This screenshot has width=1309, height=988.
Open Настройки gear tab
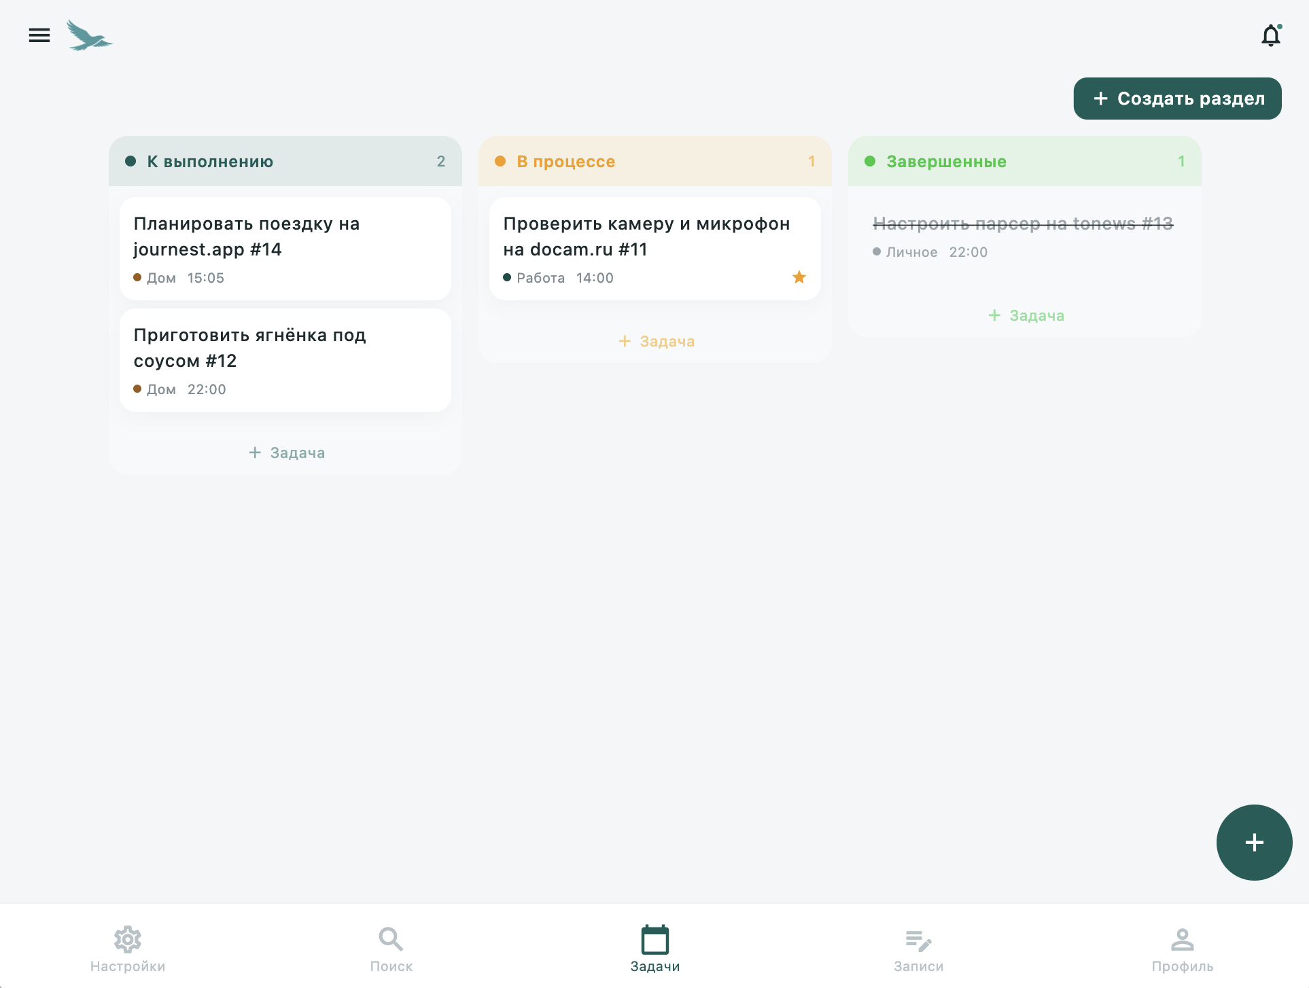128,949
